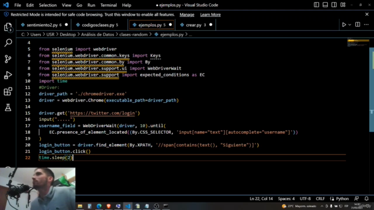Open the Extensions view
Viewport: 374px width, 210px height.
pos(8,92)
